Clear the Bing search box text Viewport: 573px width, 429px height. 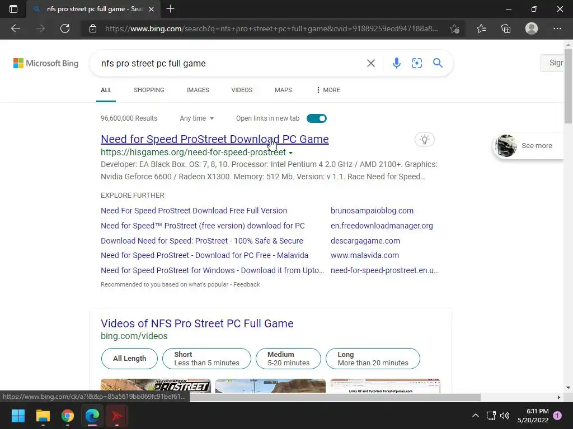(x=370, y=63)
